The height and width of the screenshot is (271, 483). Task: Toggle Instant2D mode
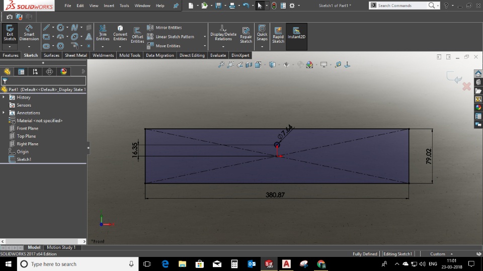click(x=296, y=33)
